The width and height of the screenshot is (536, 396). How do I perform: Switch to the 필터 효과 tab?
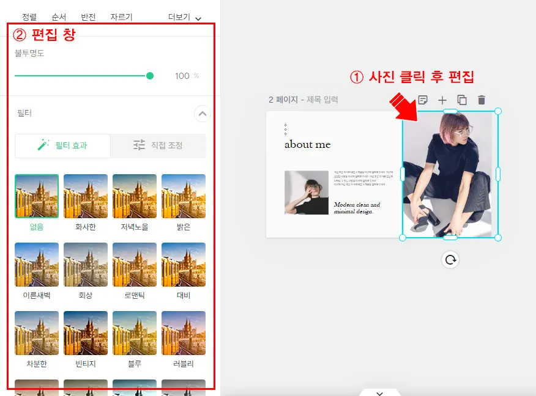coord(62,146)
